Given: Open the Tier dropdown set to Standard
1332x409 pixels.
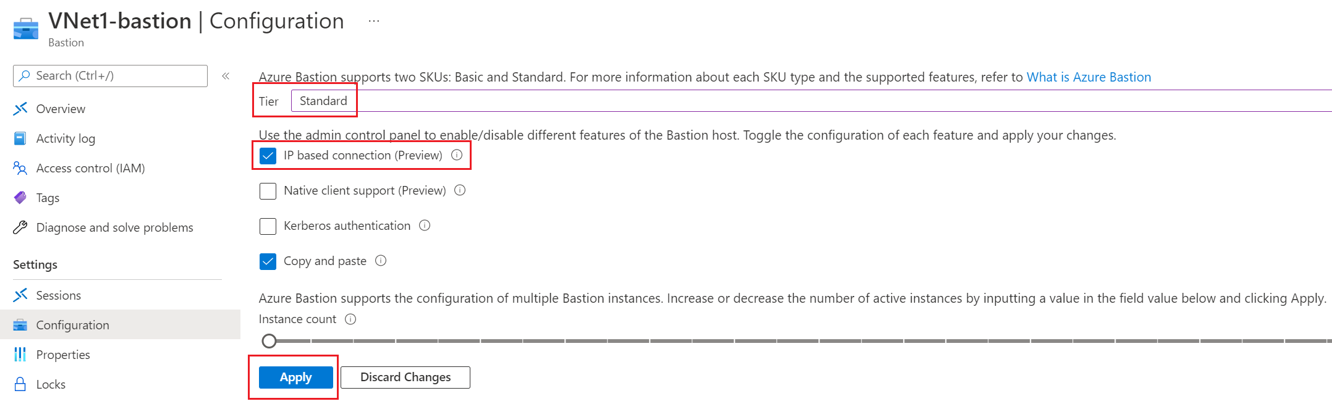Looking at the screenshot, I should [323, 101].
